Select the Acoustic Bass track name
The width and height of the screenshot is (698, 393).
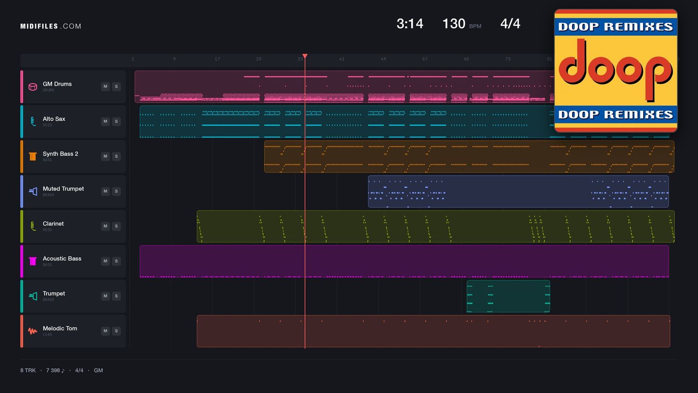[x=62, y=258]
